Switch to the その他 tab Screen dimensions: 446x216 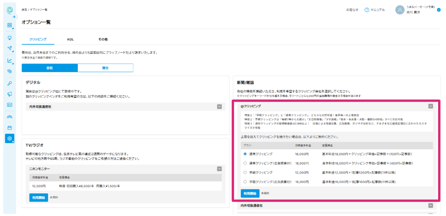[103, 39]
